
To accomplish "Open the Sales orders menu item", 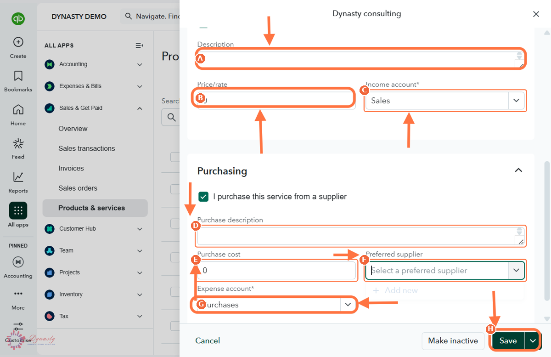I will (78, 188).
